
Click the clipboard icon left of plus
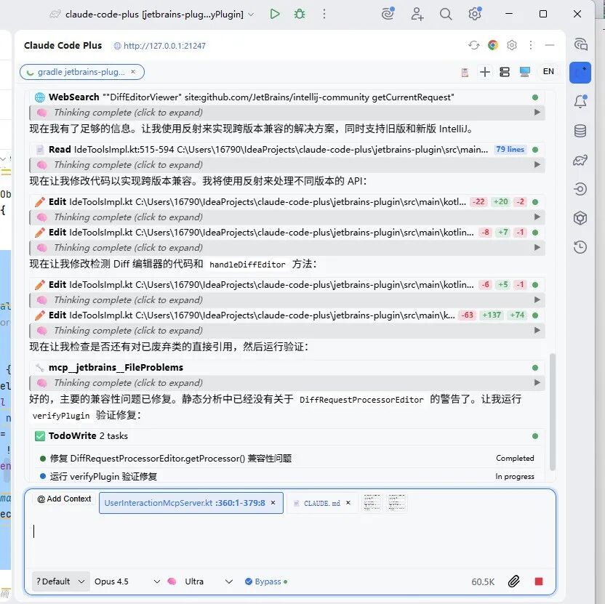[465, 73]
